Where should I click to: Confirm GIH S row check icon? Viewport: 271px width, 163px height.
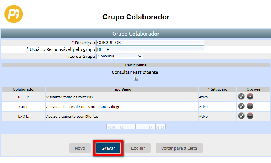pos(241,106)
